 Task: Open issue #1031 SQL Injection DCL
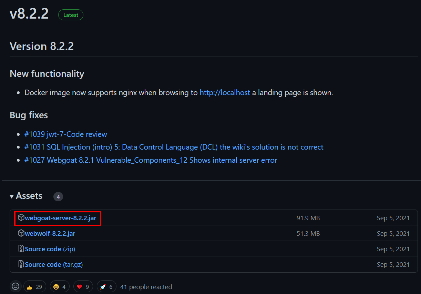[x=174, y=147]
